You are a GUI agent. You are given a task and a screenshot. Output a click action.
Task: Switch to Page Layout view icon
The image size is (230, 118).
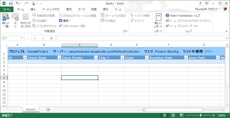[x=173, y=115]
